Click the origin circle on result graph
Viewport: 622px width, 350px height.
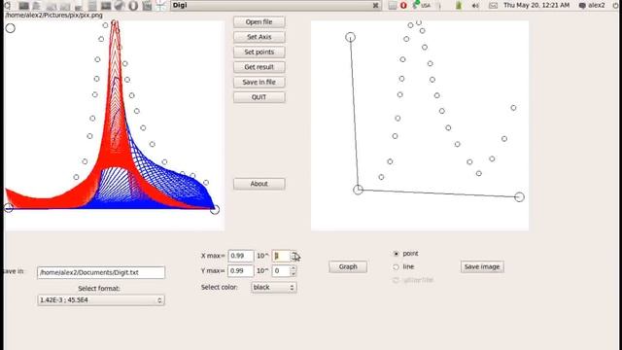[x=358, y=190]
